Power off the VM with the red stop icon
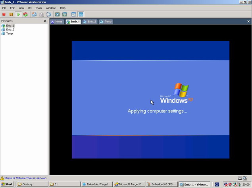Screen dimensions: 252x188 [x=4, y=14]
